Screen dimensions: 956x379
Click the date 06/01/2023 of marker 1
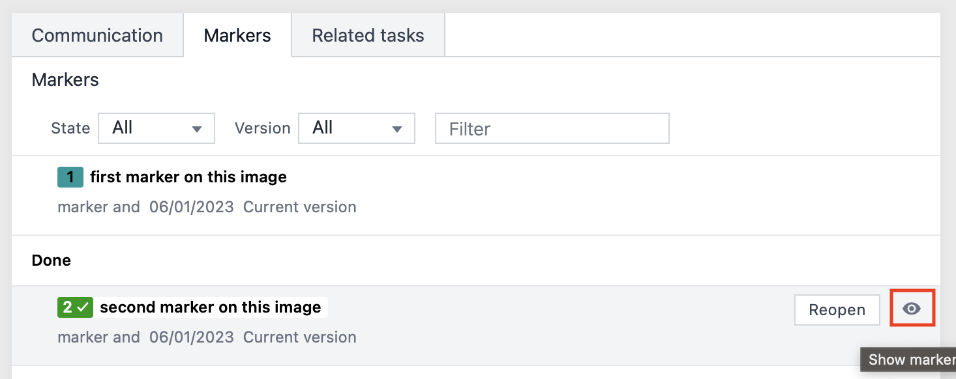tap(191, 206)
